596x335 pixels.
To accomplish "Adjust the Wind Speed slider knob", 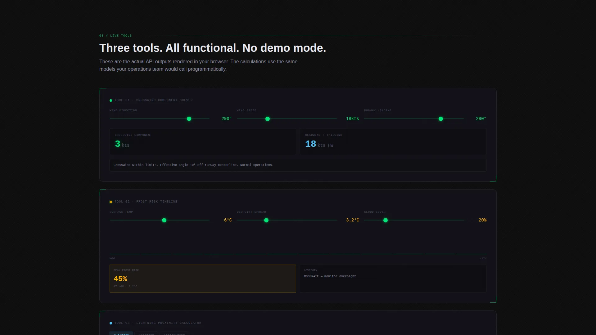I will 268,119.
